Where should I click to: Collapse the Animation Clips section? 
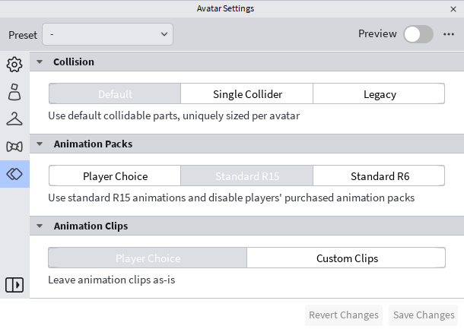(40, 226)
